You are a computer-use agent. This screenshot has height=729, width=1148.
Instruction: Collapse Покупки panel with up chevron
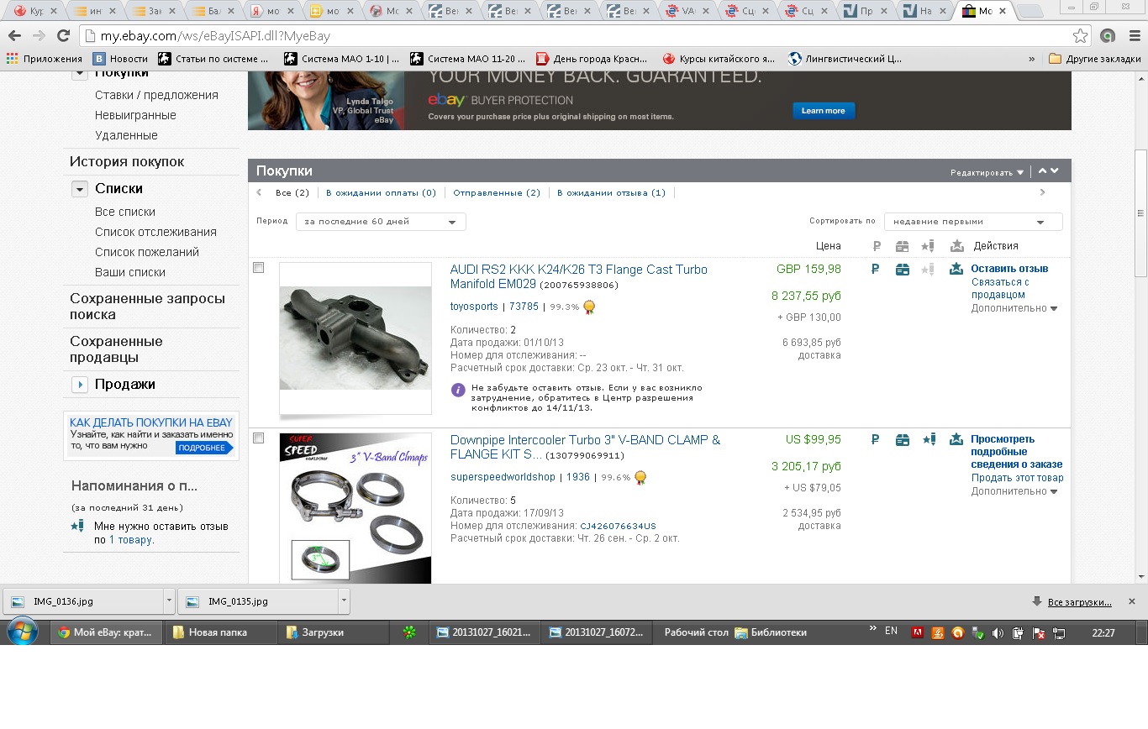[x=1042, y=171]
